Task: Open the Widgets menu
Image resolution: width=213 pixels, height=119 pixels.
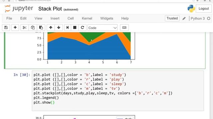Action: 106,19
